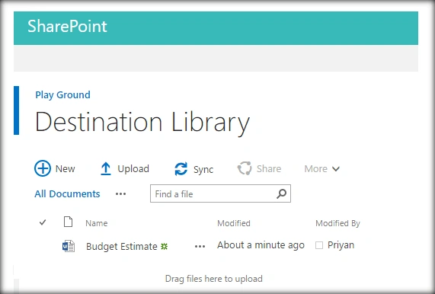
Task: Click the magnifier search icon
Action: point(281,193)
